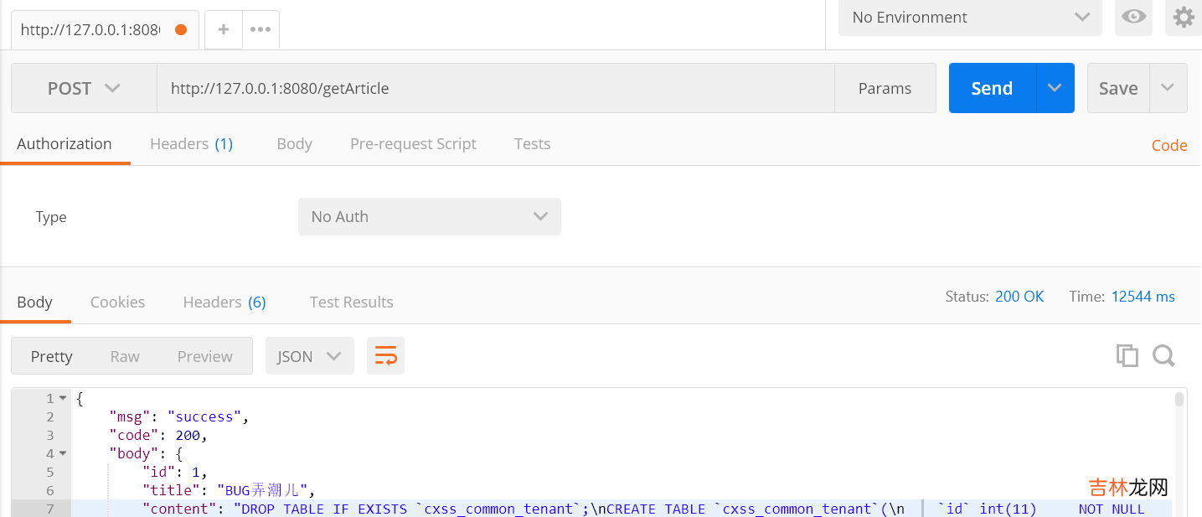Image resolution: width=1202 pixels, height=517 pixels.
Task: Copy response body to clipboard
Action: (1127, 356)
